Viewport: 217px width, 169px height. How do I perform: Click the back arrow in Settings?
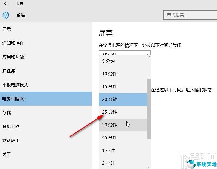coord(6,3)
